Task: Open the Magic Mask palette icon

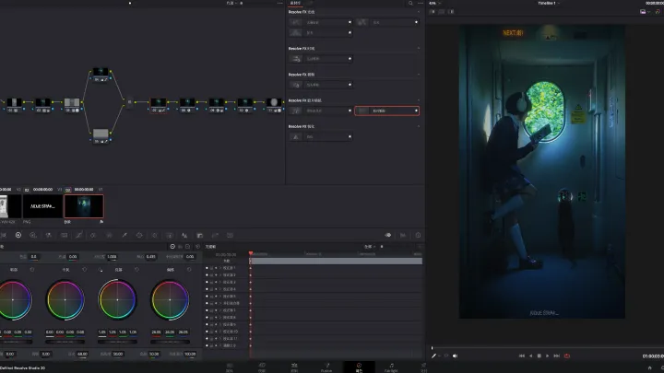Action: point(170,235)
